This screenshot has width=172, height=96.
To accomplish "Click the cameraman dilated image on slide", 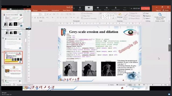I will coord(70,69).
